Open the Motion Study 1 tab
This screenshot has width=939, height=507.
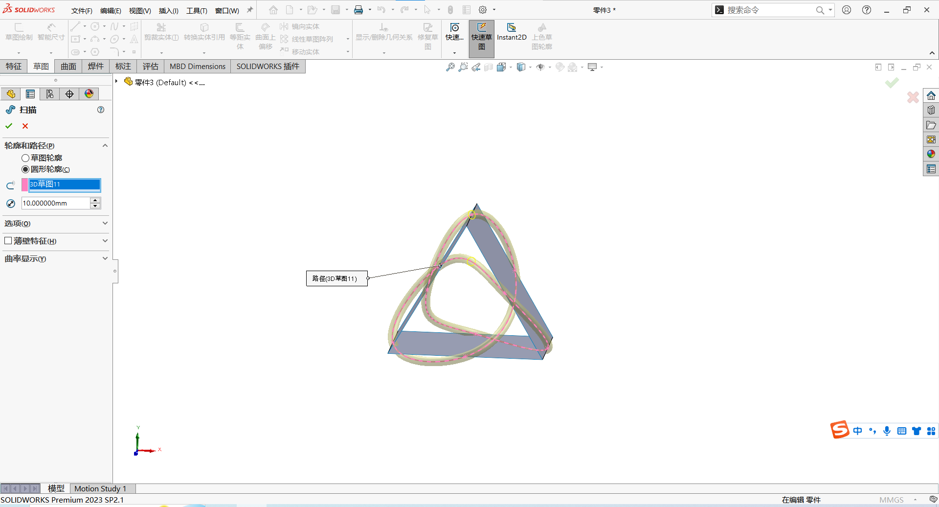tap(101, 488)
